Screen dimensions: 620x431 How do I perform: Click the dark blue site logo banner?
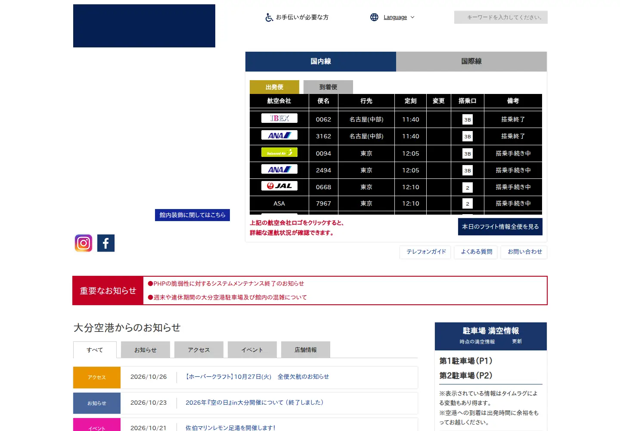[x=144, y=26]
